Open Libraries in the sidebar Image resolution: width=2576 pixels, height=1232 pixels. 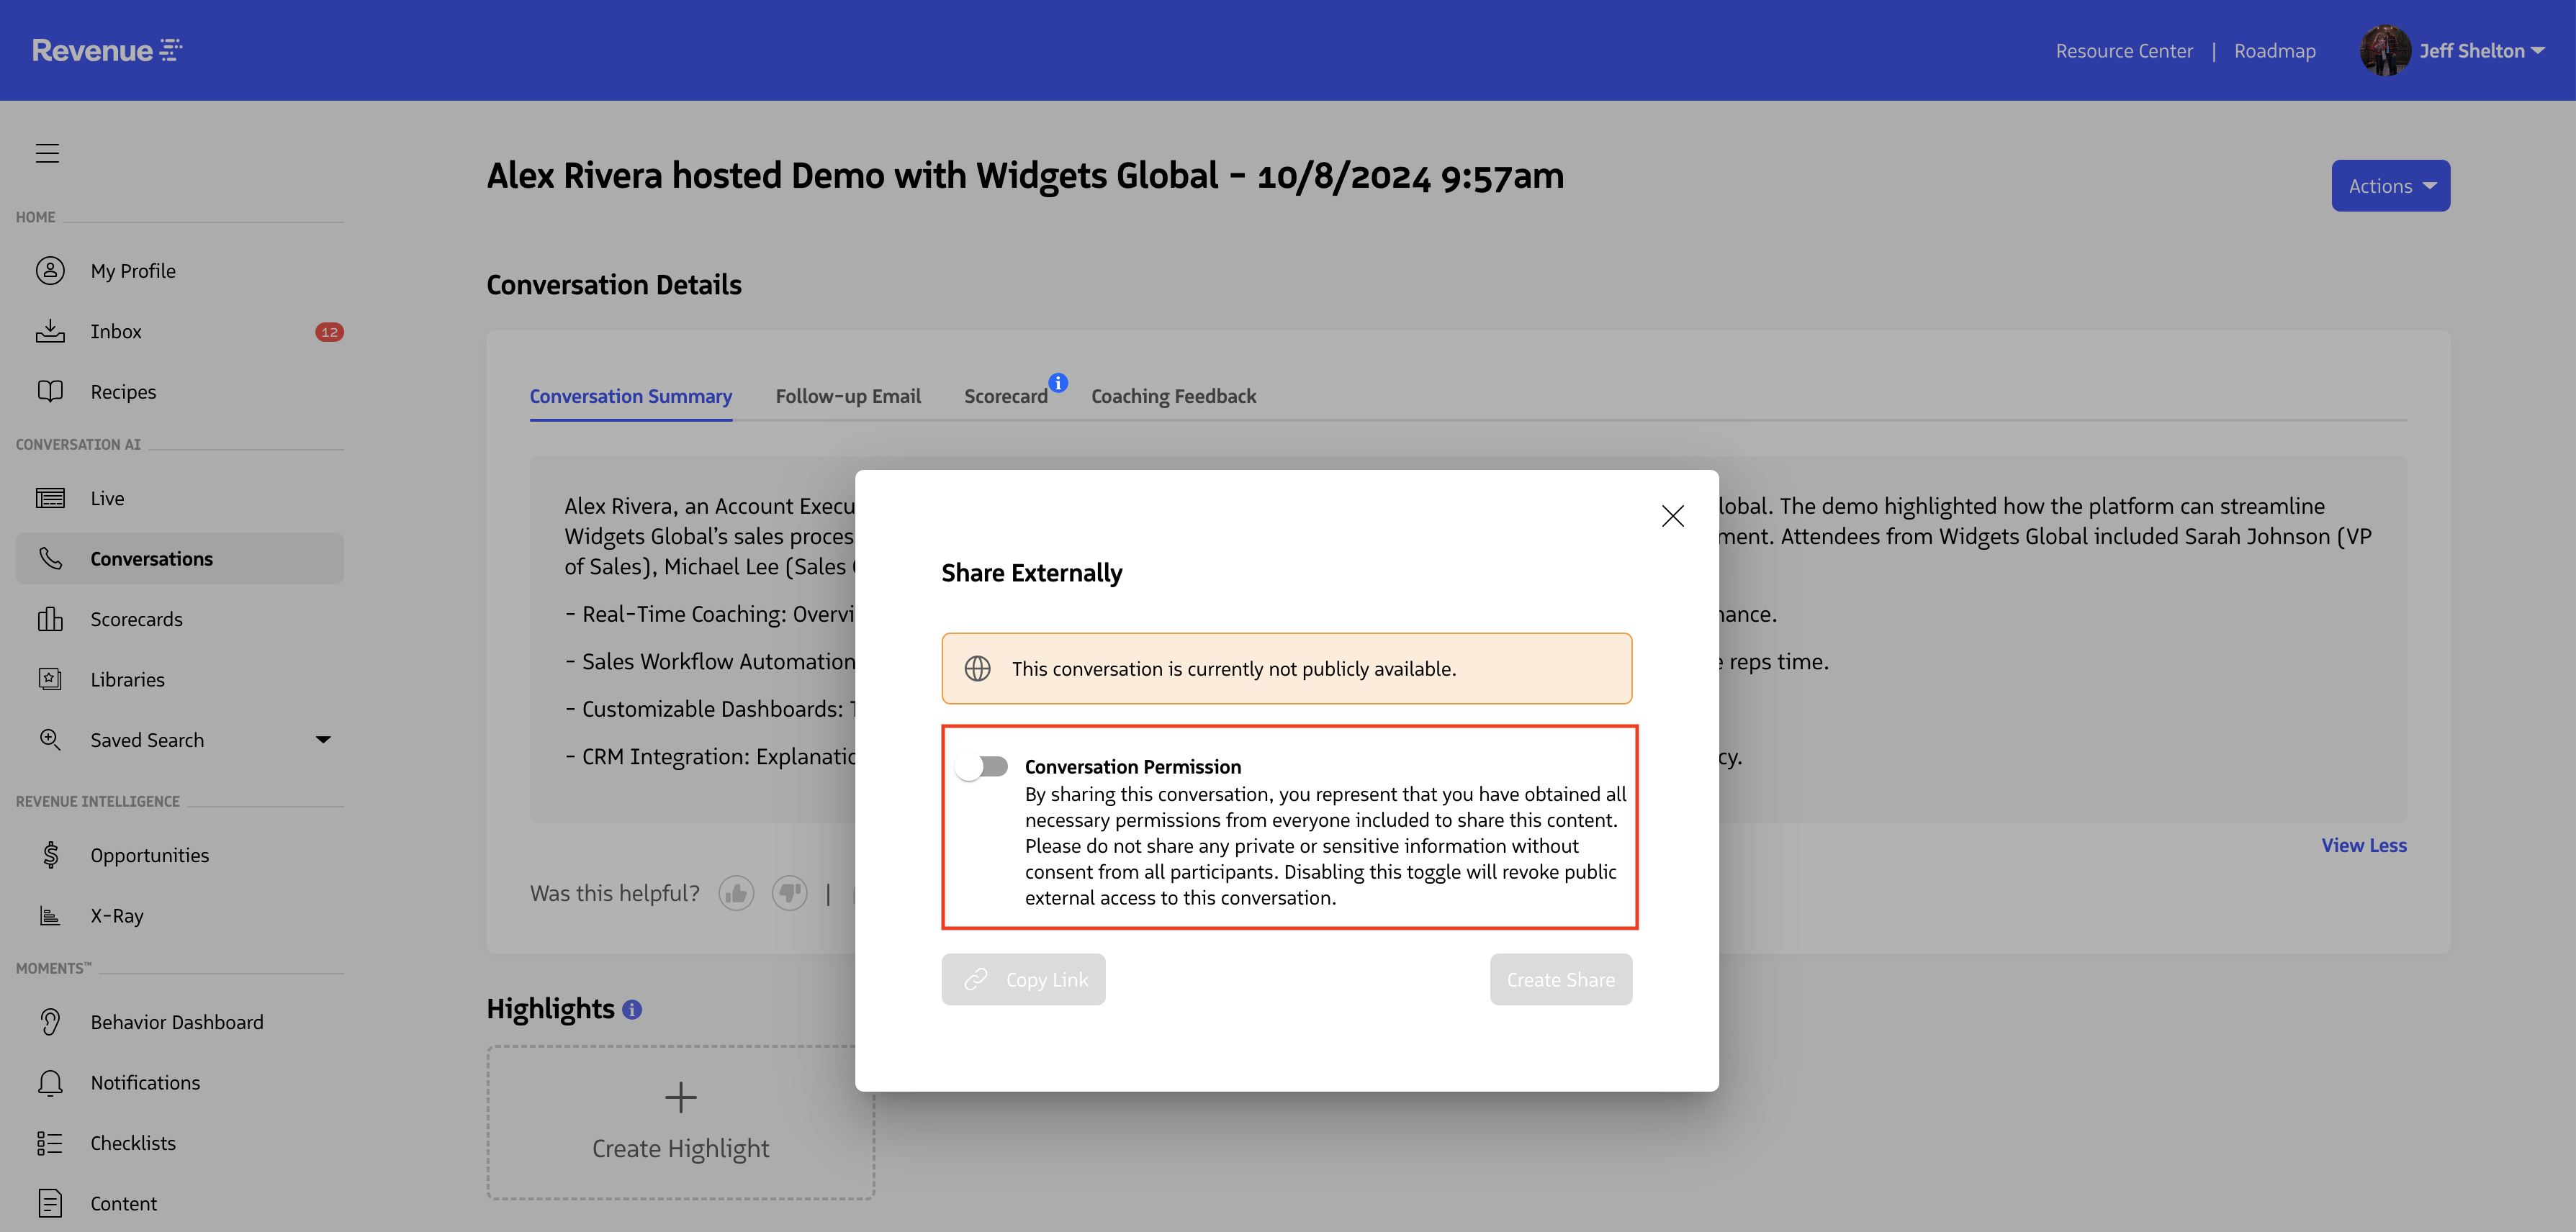coord(128,679)
